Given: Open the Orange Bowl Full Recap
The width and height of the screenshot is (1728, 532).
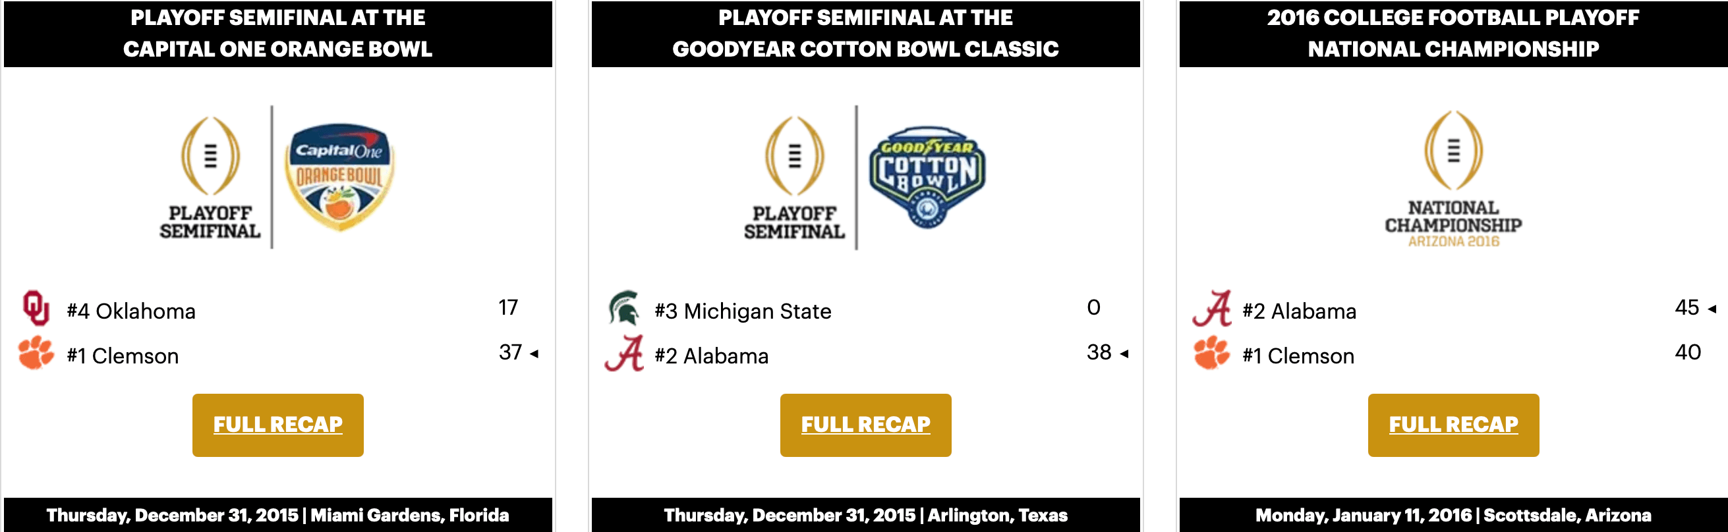Looking at the screenshot, I should click(277, 425).
